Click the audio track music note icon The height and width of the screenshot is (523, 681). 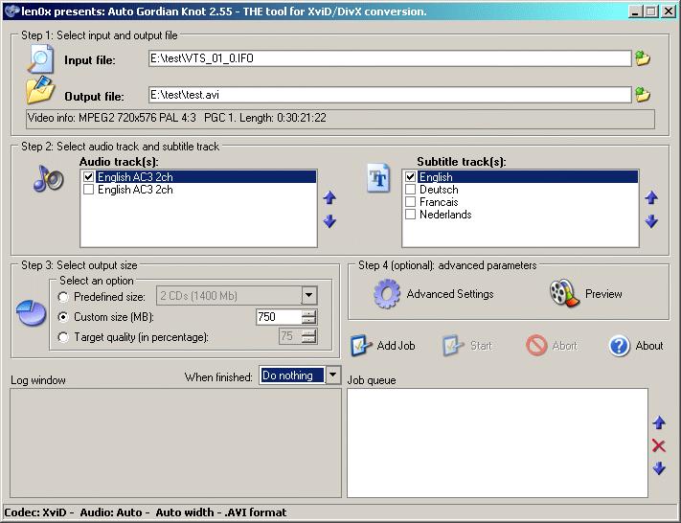pos(48,178)
